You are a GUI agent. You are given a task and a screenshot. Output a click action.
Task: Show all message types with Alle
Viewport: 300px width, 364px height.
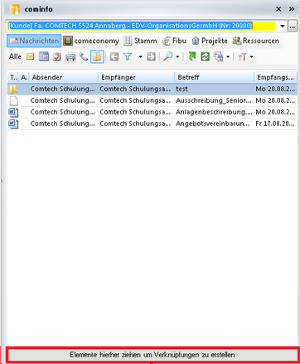point(15,57)
